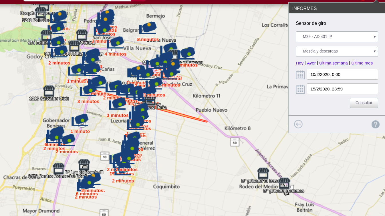Open help with the question mark icon
The height and width of the screenshot is (216, 385).
tap(375, 124)
